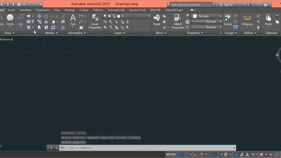281x158 pixels.
Task: Select the Linear Dimension tool
Action: tap(81, 16)
